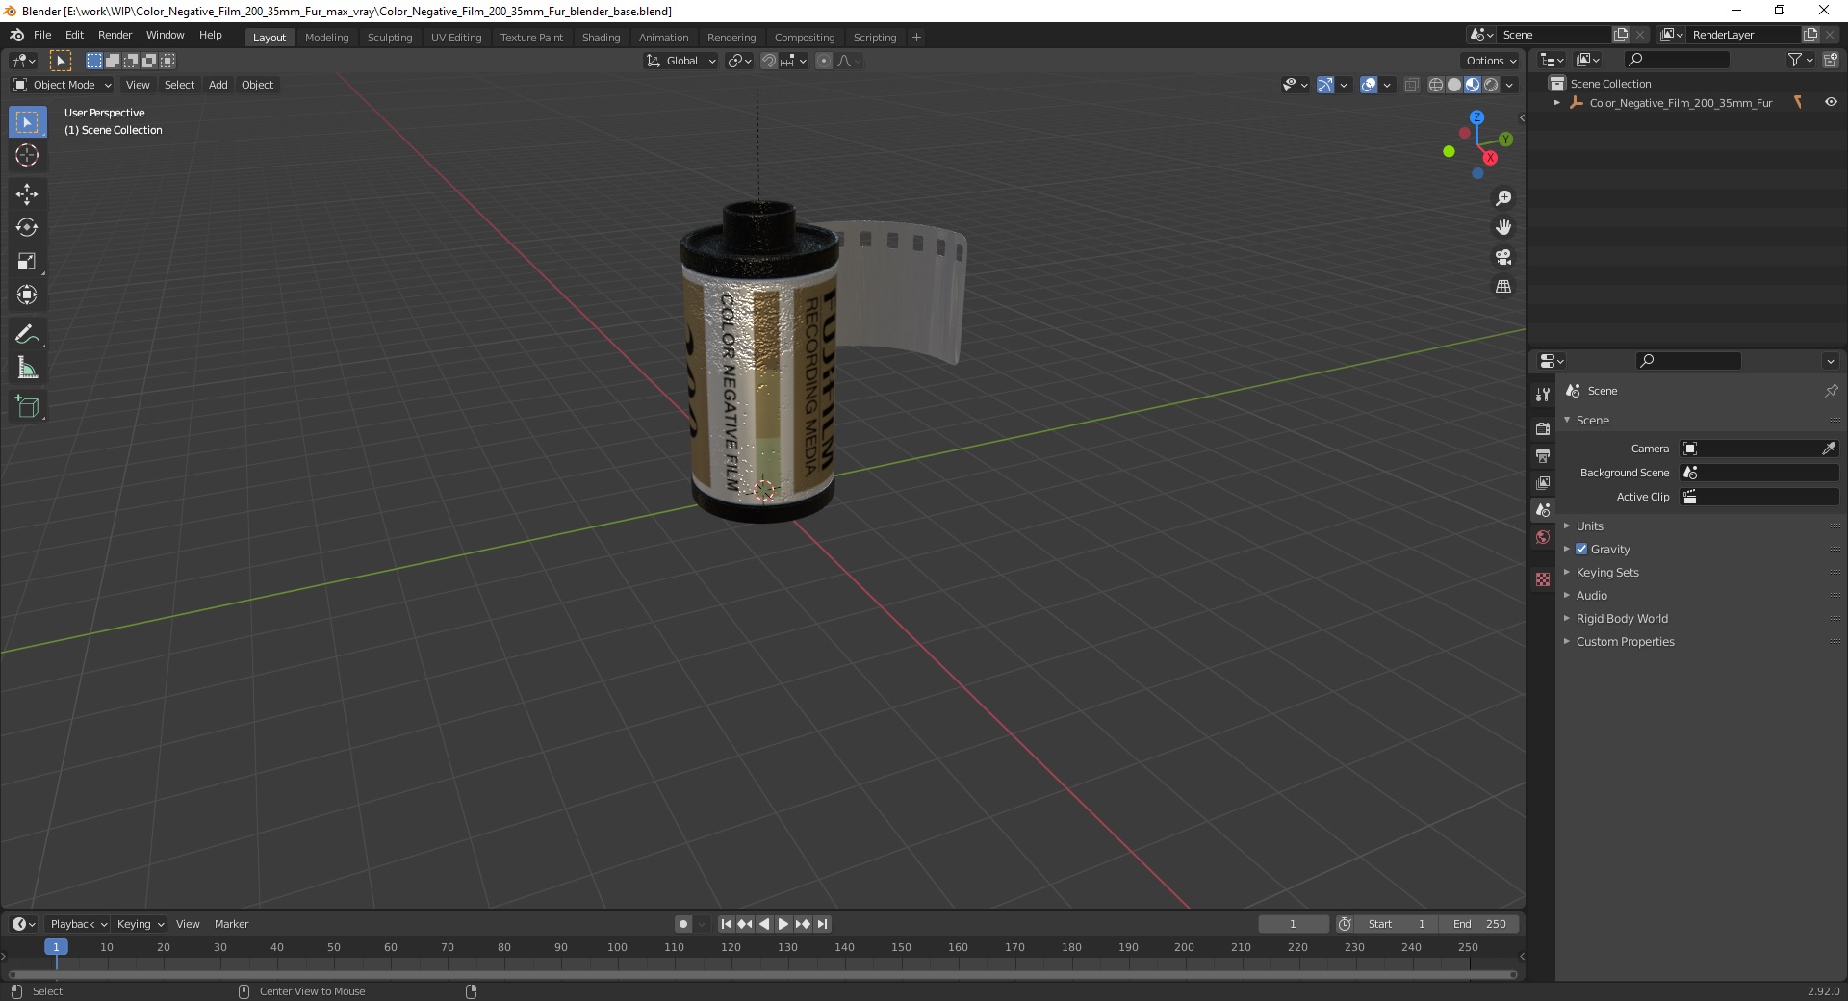Toggle timeline auto keying record button

683,924
